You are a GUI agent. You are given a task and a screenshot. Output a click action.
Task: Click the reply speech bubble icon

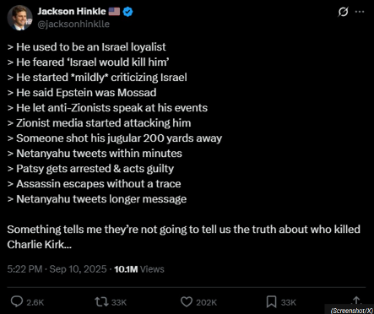17,301
